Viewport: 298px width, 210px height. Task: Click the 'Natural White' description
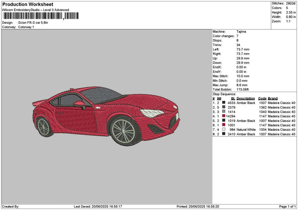point(246,130)
